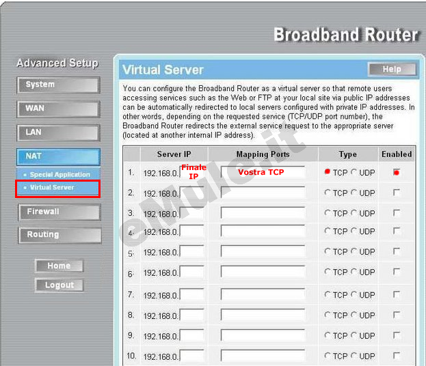Viewport: 426px width, 366px height.
Task: Click the Logout button
Action: (x=59, y=285)
